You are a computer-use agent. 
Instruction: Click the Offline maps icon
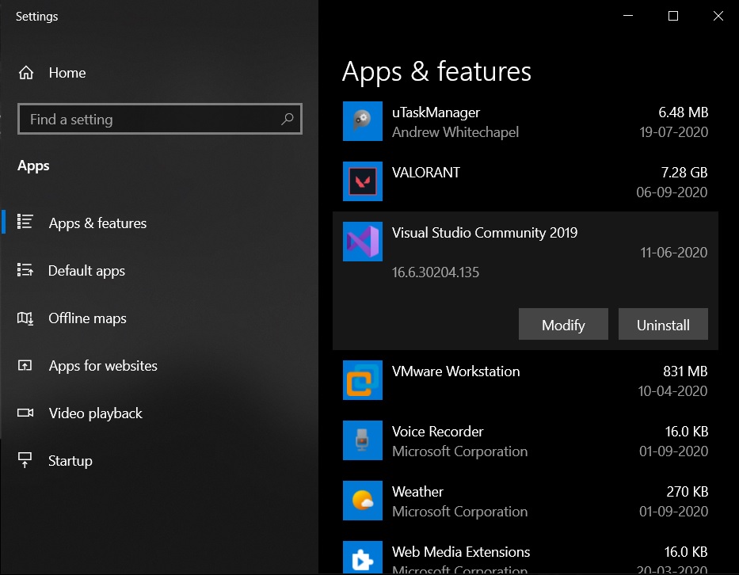click(25, 318)
